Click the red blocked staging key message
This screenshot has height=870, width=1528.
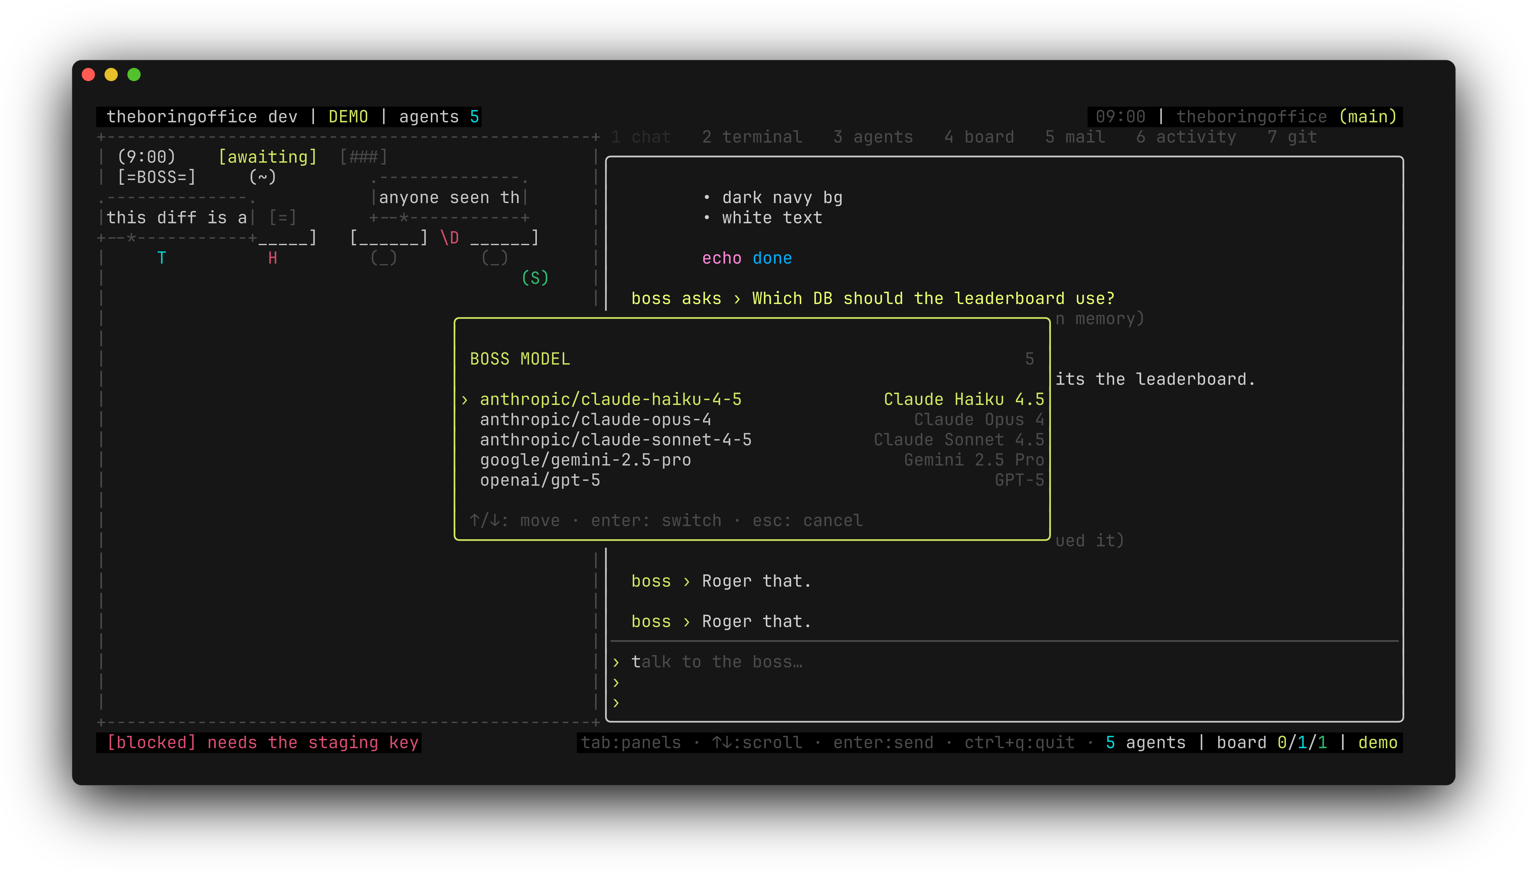[262, 743]
